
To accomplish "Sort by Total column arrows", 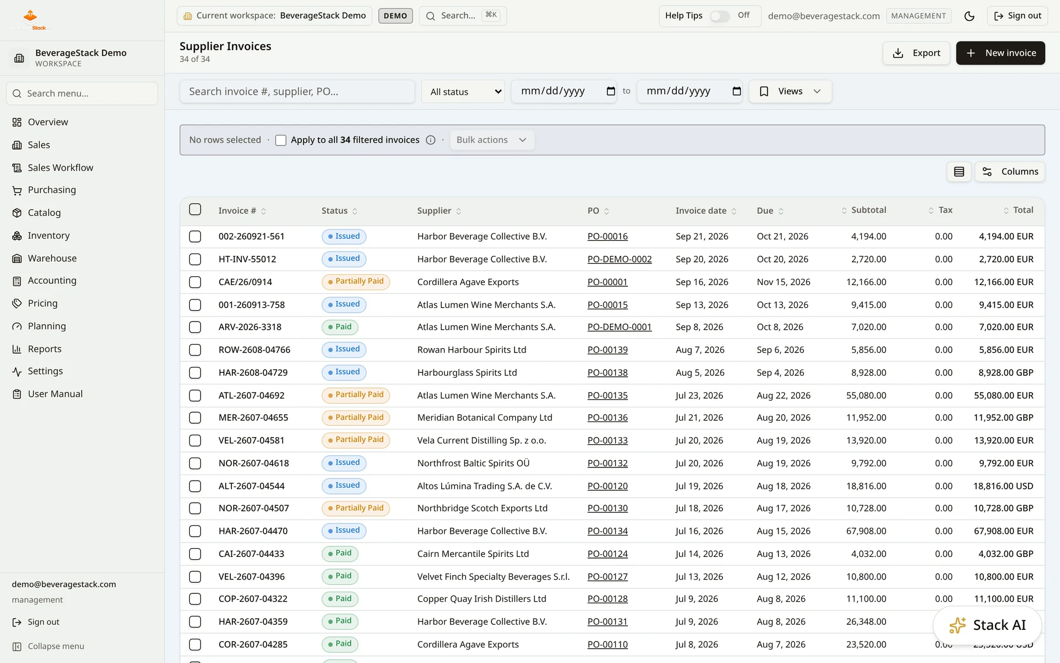I will click(1006, 211).
